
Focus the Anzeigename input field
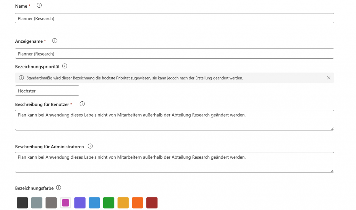174,53
